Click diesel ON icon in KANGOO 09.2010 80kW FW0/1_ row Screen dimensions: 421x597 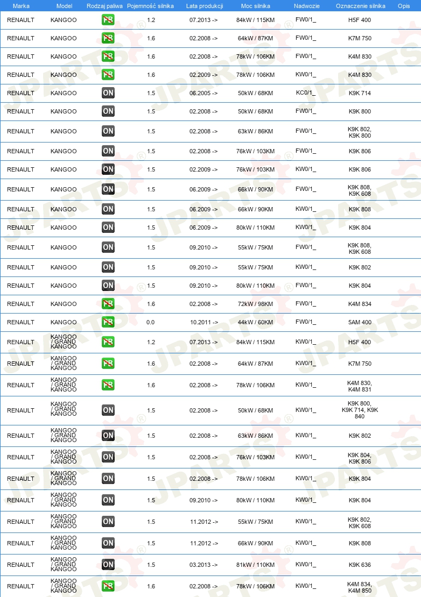point(108,286)
